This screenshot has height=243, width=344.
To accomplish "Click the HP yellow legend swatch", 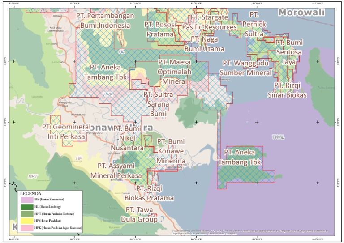I will 27,221.
